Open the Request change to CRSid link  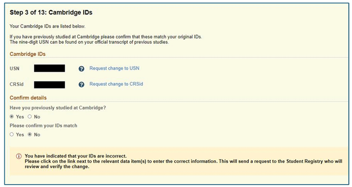[116, 84]
